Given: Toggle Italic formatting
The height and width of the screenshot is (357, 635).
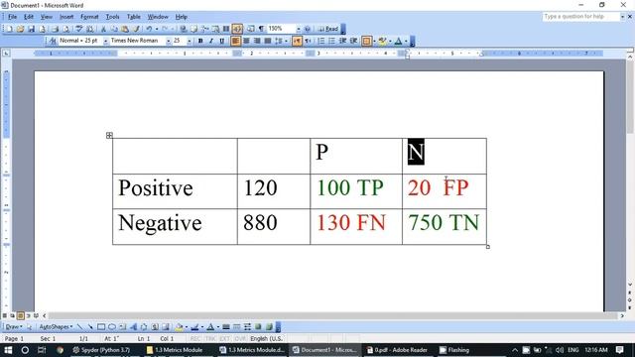Looking at the screenshot, I should [211, 41].
